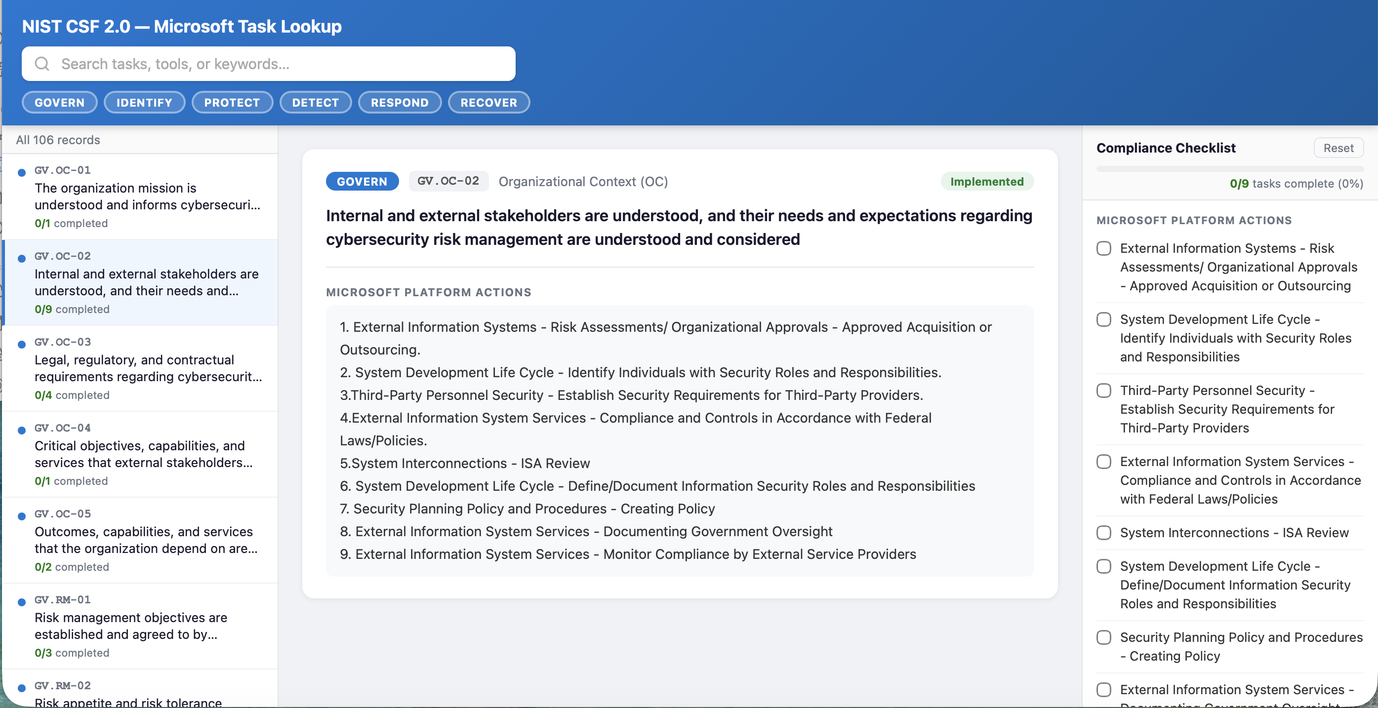Viewport: 1378px width, 708px height.
Task: Click '0/9 tasks complete (0%)' text
Action: click(x=1296, y=183)
